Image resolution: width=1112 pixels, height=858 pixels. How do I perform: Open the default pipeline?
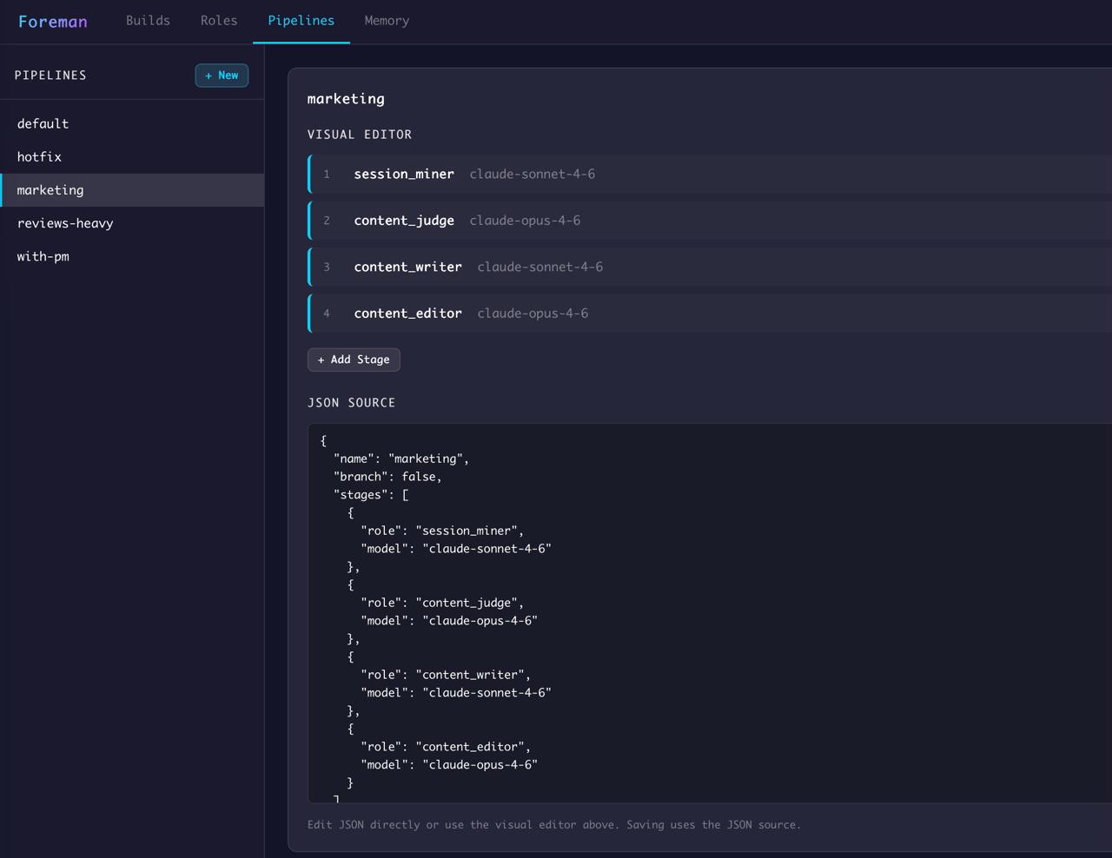(x=43, y=123)
